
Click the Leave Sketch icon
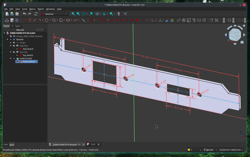pyautogui.click(x=7, y=20)
